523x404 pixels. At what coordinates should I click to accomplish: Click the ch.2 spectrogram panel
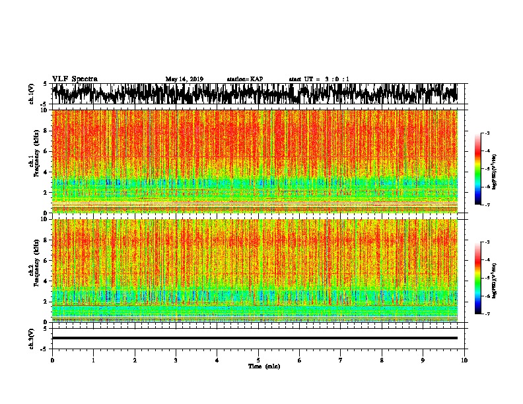(255, 271)
